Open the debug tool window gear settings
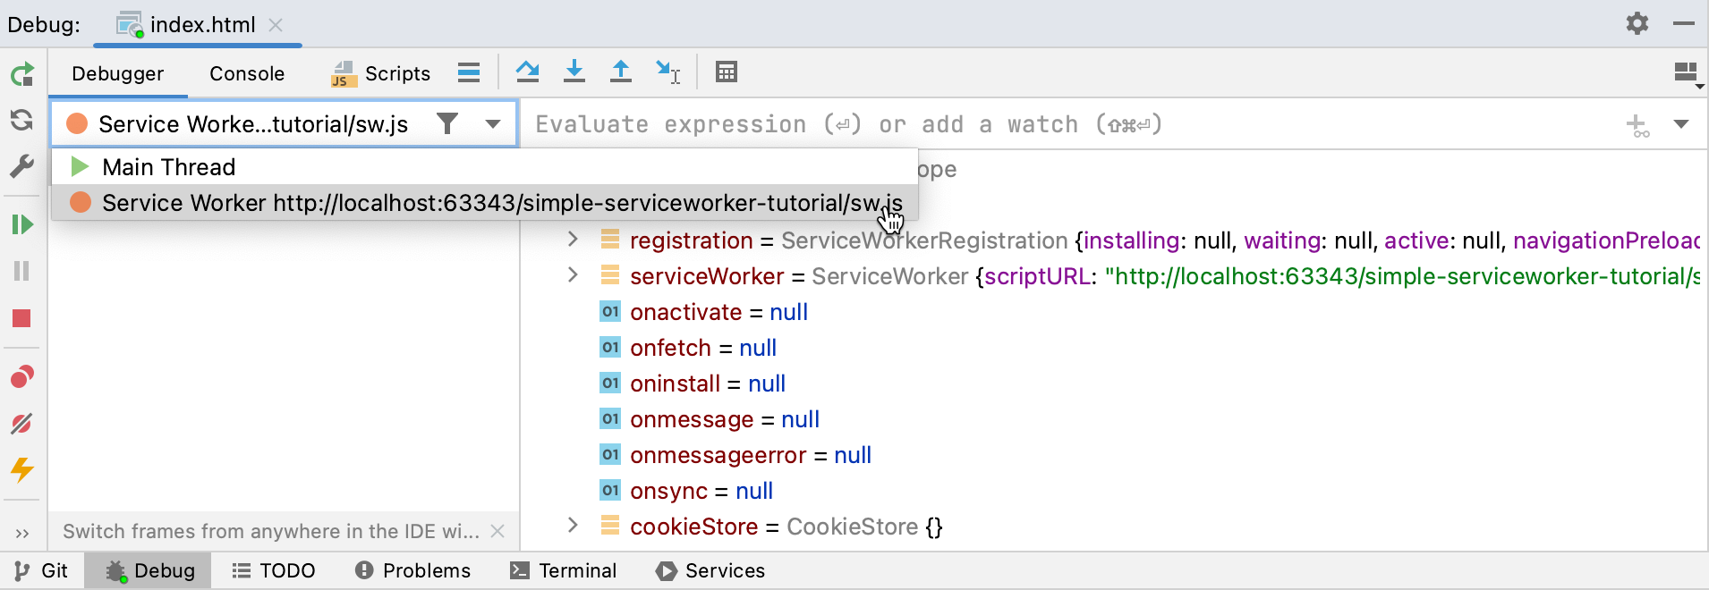Image resolution: width=1709 pixels, height=590 pixels. [1637, 23]
